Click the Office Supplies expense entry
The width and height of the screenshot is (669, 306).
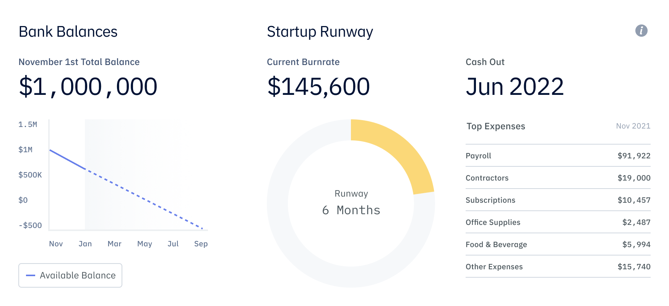pos(558,222)
